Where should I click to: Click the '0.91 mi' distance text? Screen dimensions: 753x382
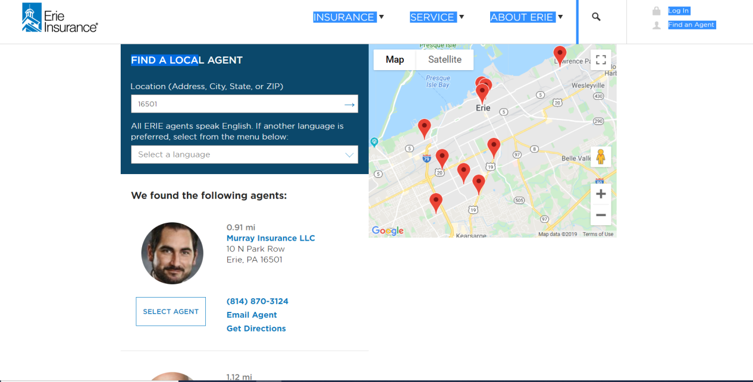(241, 228)
